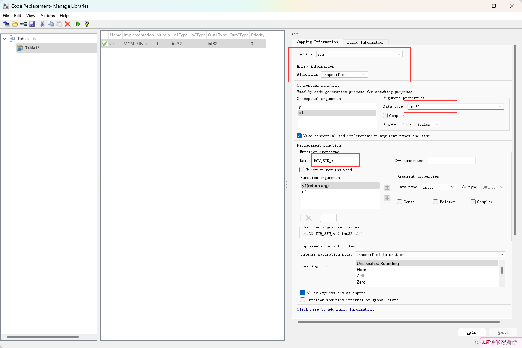
Task: Collapse the Tables List tree node
Action: pos(4,39)
